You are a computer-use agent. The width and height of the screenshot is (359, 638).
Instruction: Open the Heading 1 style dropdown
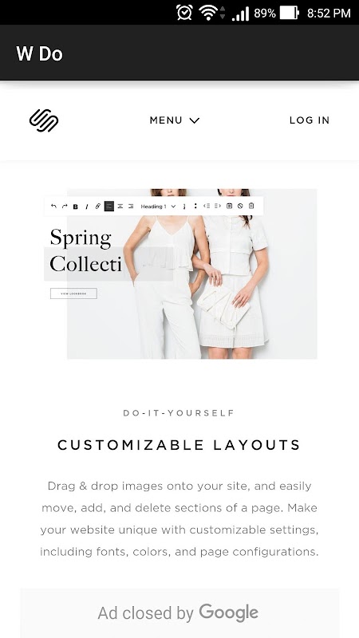(158, 207)
